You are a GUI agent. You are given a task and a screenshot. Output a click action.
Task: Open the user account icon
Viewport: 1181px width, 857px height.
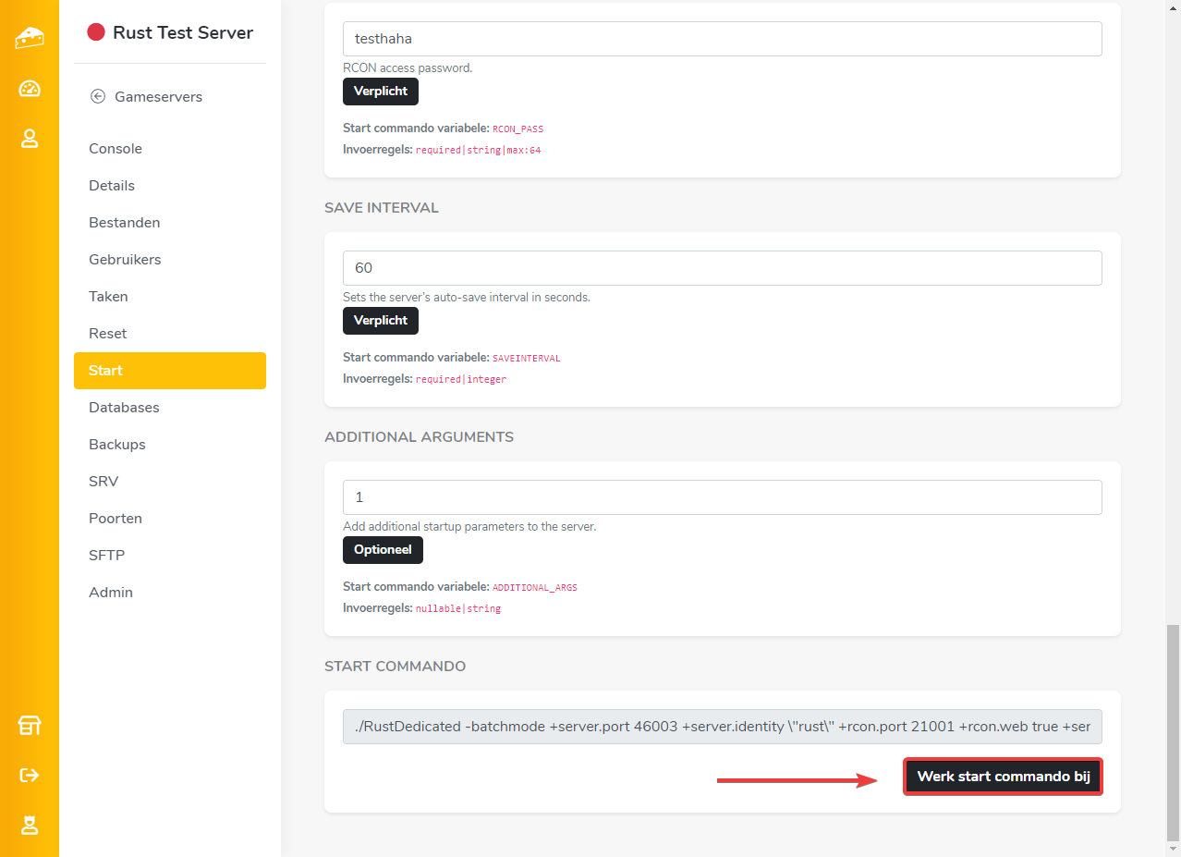click(x=30, y=139)
